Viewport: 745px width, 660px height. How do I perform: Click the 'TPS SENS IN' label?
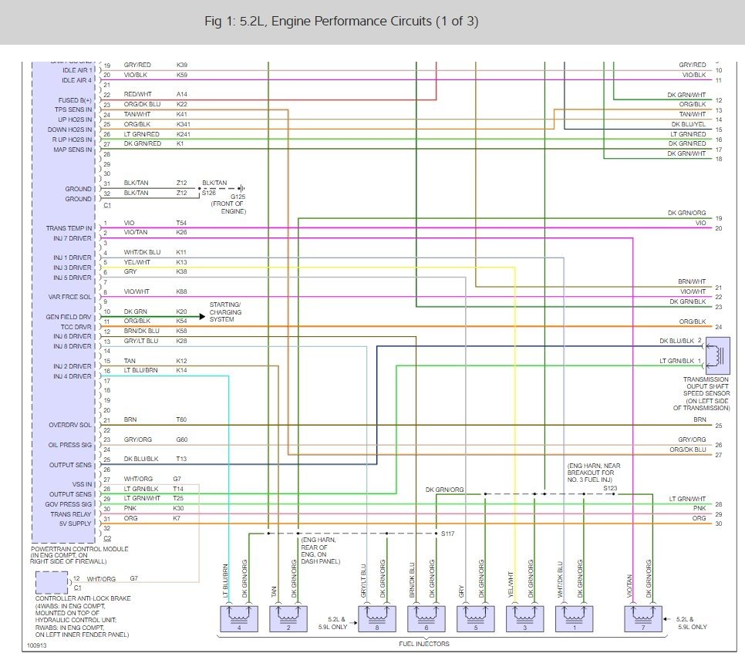point(73,109)
